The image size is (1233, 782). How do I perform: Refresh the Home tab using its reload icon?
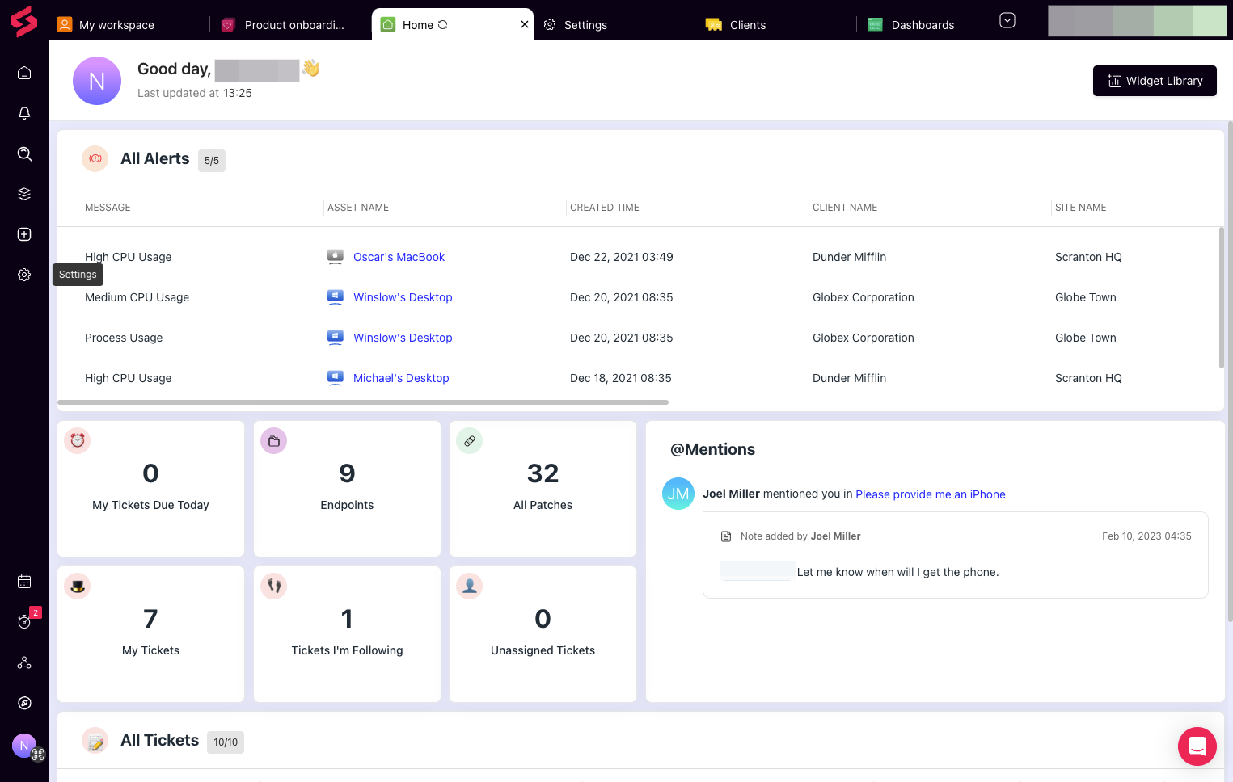(442, 25)
